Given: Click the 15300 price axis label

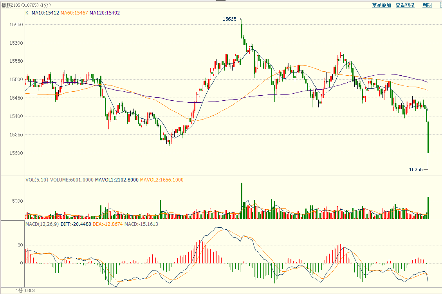Looking at the screenshot, I should 16,153.
